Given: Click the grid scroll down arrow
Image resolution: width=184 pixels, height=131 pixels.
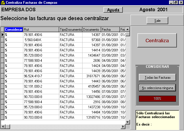Looking at the screenshot, I should [x=128, y=122].
